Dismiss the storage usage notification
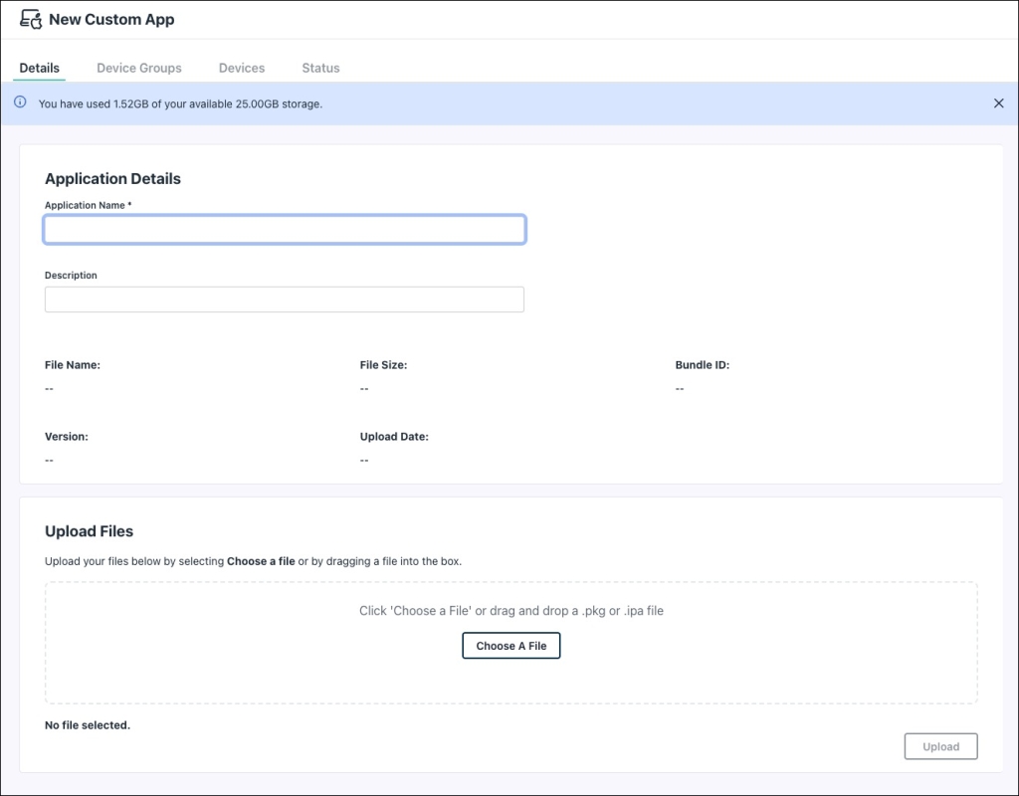Screen dimensions: 1019x796 click(x=999, y=102)
